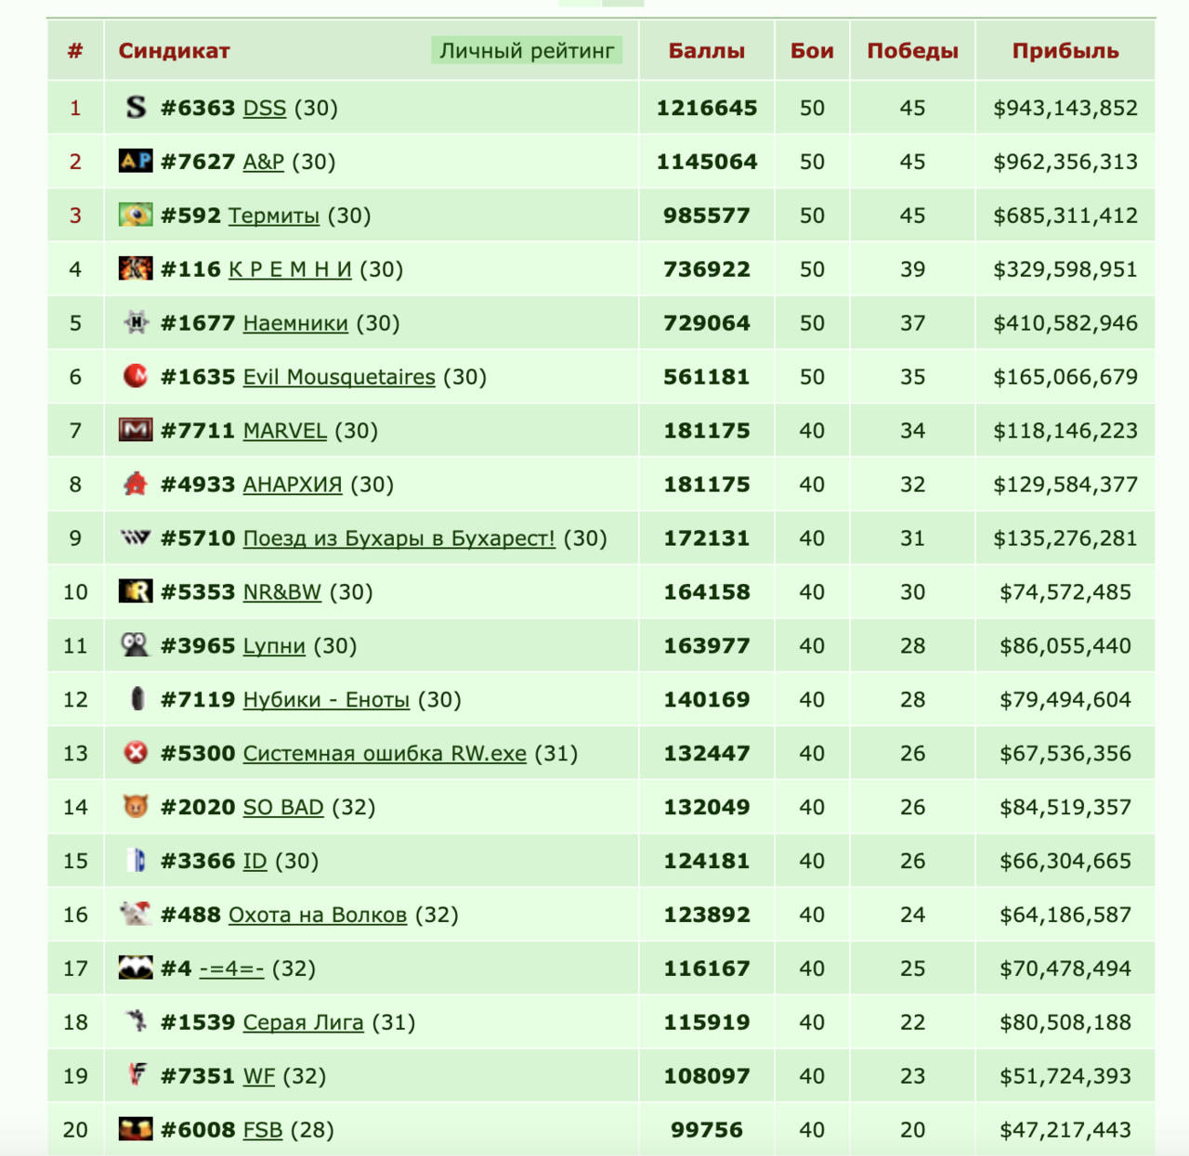Open the FSB syndicate link
Viewport: 1189px width, 1156px height.
pos(263,1131)
